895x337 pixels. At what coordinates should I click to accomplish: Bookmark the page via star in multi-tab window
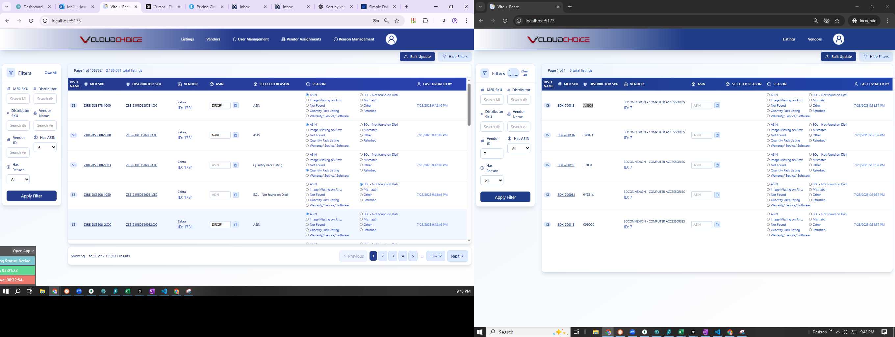pyautogui.click(x=397, y=21)
